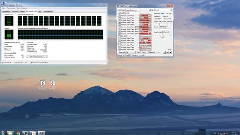240x135 pixels.
Task: Open the Параметры menu
Action: [11, 8]
